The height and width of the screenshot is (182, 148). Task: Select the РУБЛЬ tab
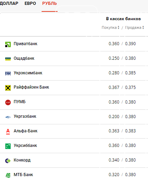pos(50,3)
